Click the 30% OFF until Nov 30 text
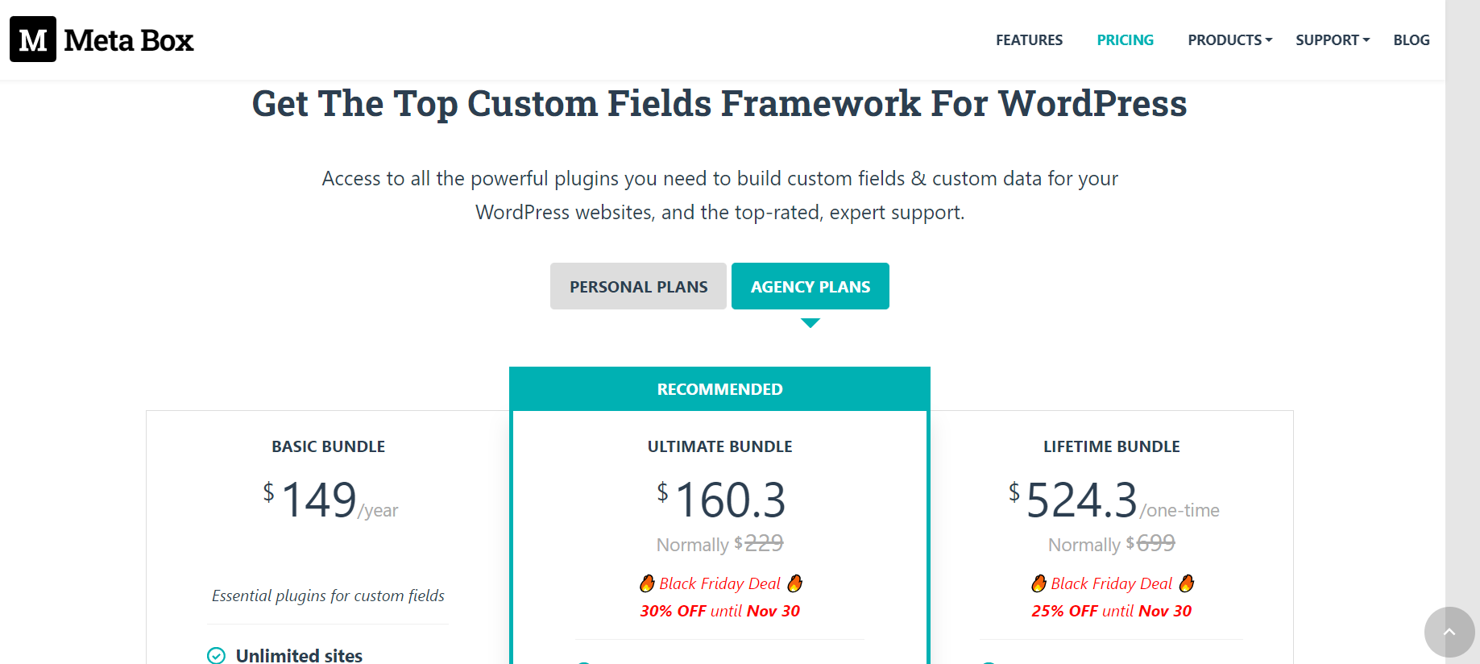 click(719, 611)
